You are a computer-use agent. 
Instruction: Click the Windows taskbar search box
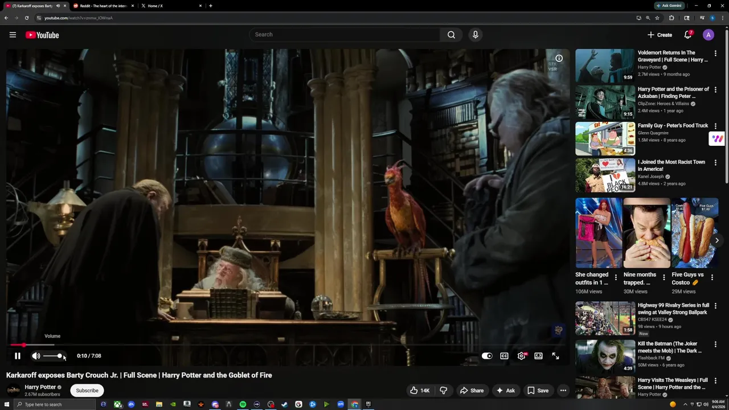point(54,404)
